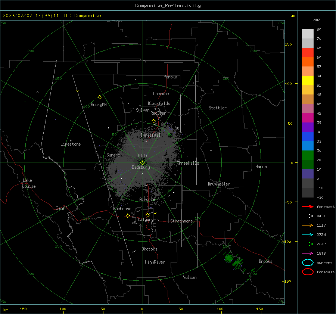Click the red forecast arrow in legend

[x=308, y=206]
